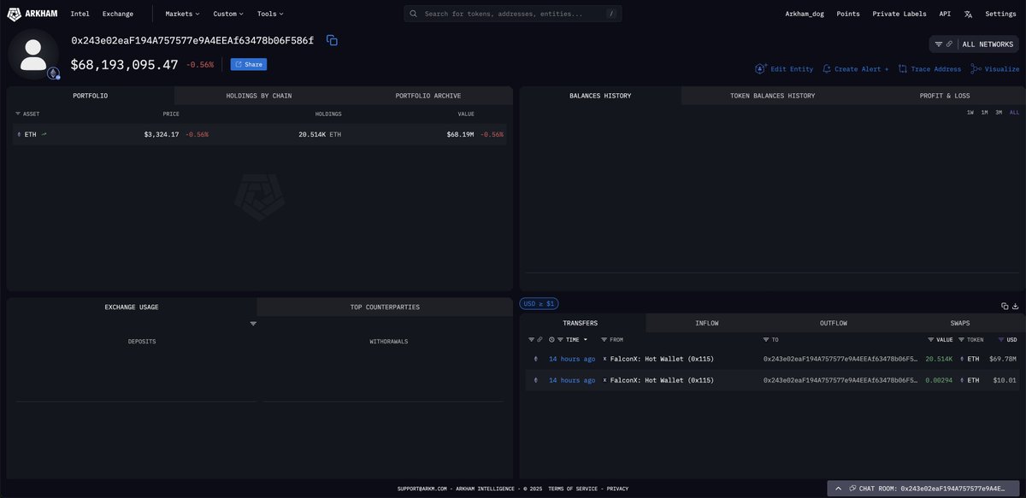Open the Tools dropdown menu
The height and width of the screenshot is (498, 1026).
(270, 14)
